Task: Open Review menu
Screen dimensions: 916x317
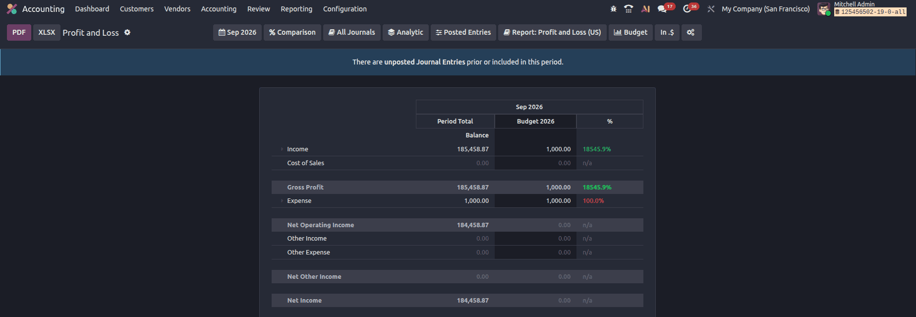Action: coord(259,9)
